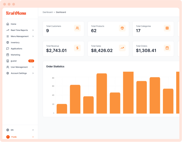Click the Inventory box icon
The width and height of the screenshot is (182, 142).
8,42
